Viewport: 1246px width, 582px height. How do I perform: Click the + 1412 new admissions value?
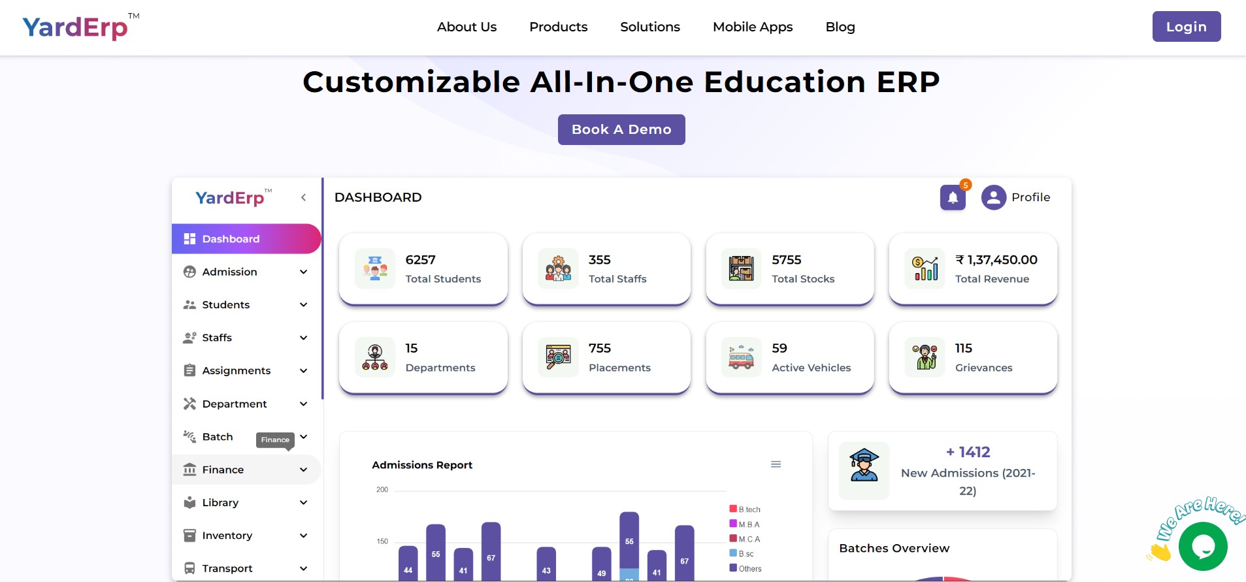tap(968, 452)
